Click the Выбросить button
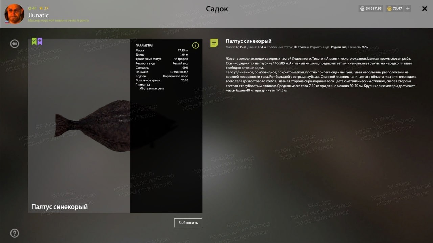Viewport: 433px width, 243px height. pyautogui.click(x=188, y=223)
